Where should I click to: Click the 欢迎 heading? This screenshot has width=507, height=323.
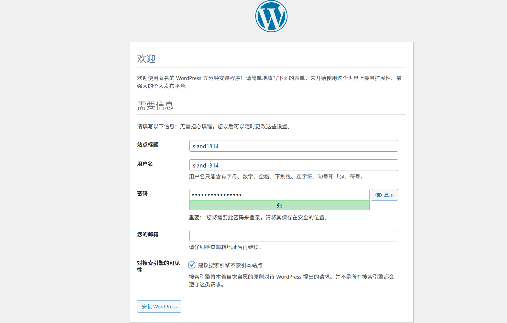pos(146,59)
